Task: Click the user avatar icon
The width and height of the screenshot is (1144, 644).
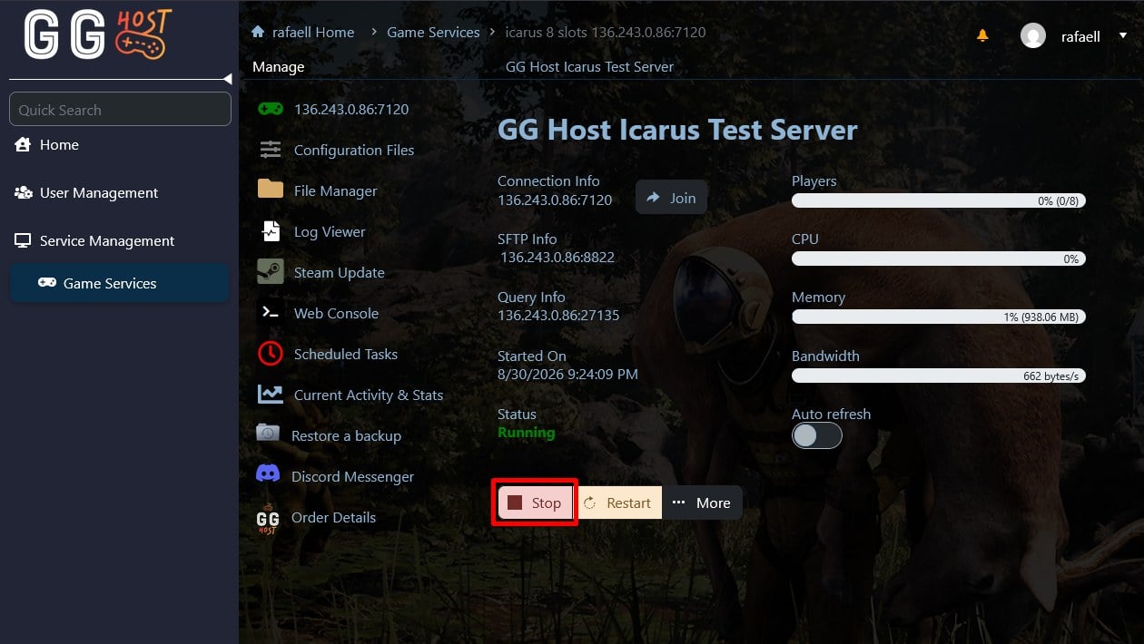Action: [1033, 36]
